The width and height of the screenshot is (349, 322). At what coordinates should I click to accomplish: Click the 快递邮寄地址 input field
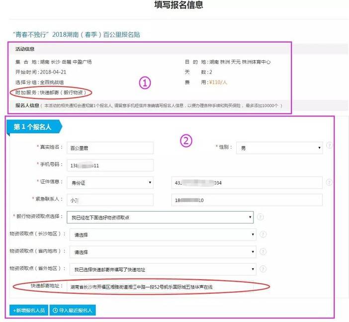pyautogui.click(x=160, y=287)
